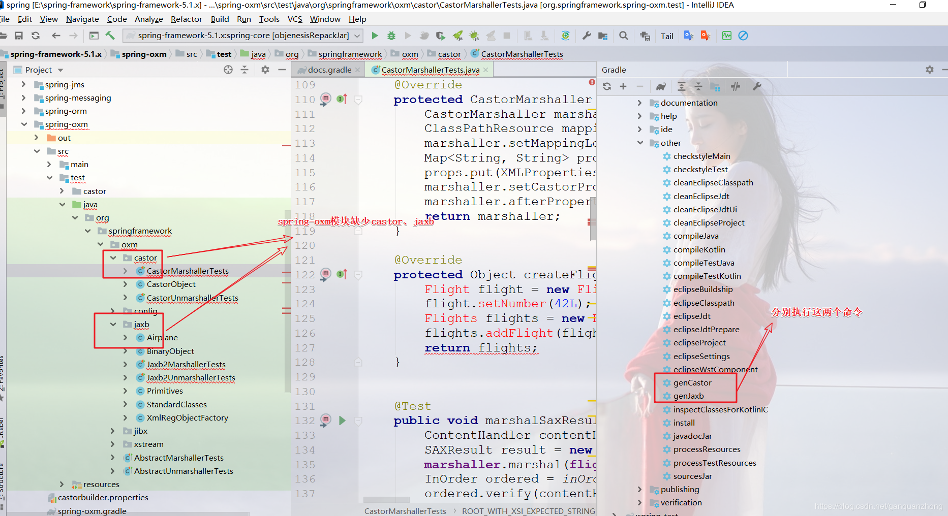Open the Edit menu
Image resolution: width=948 pixels, height=516 pixels.
(24, 19)
